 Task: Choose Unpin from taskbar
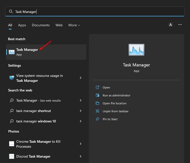point(116,111)
